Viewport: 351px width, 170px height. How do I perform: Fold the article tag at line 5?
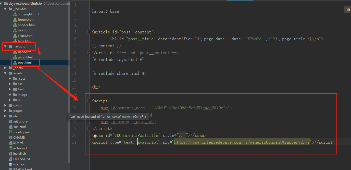[89, 32]
